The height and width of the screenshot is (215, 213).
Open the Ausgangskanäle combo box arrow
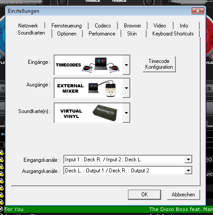(188, 171)
